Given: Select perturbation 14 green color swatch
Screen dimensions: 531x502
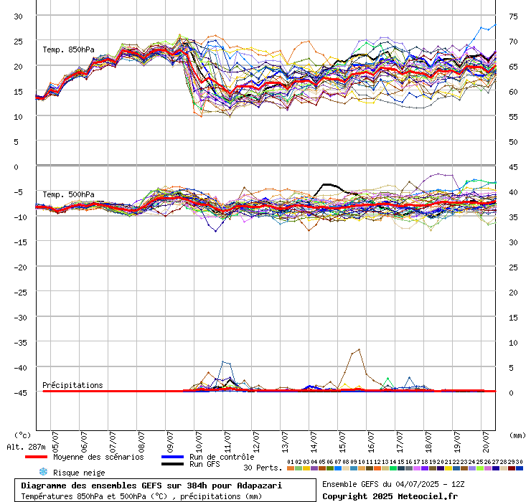Looking at the screenshot, I should [x=393, y=468].
